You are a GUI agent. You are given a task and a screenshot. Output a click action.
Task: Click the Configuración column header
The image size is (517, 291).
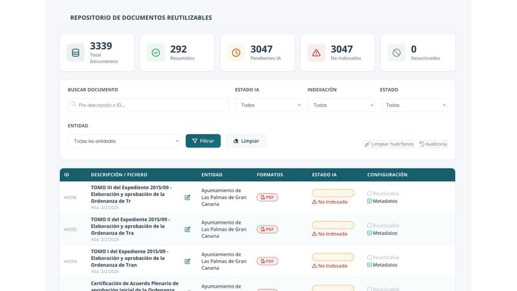(x=387, y=175)
